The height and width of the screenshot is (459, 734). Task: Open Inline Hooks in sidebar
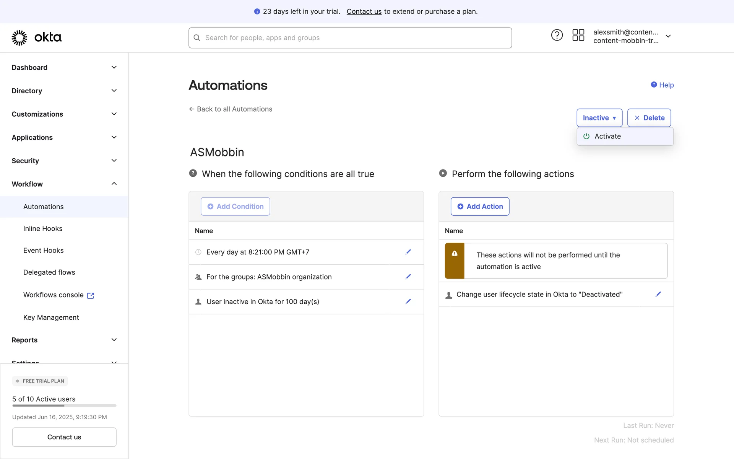pos(43,228)
